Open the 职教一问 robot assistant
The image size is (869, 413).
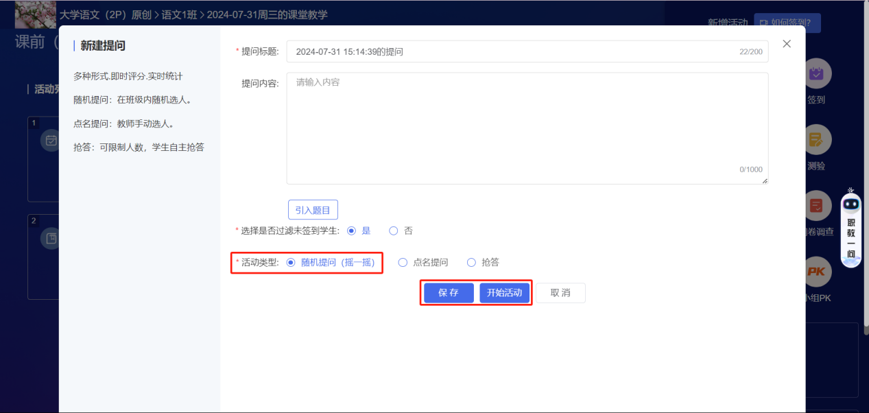pos(850,220)
